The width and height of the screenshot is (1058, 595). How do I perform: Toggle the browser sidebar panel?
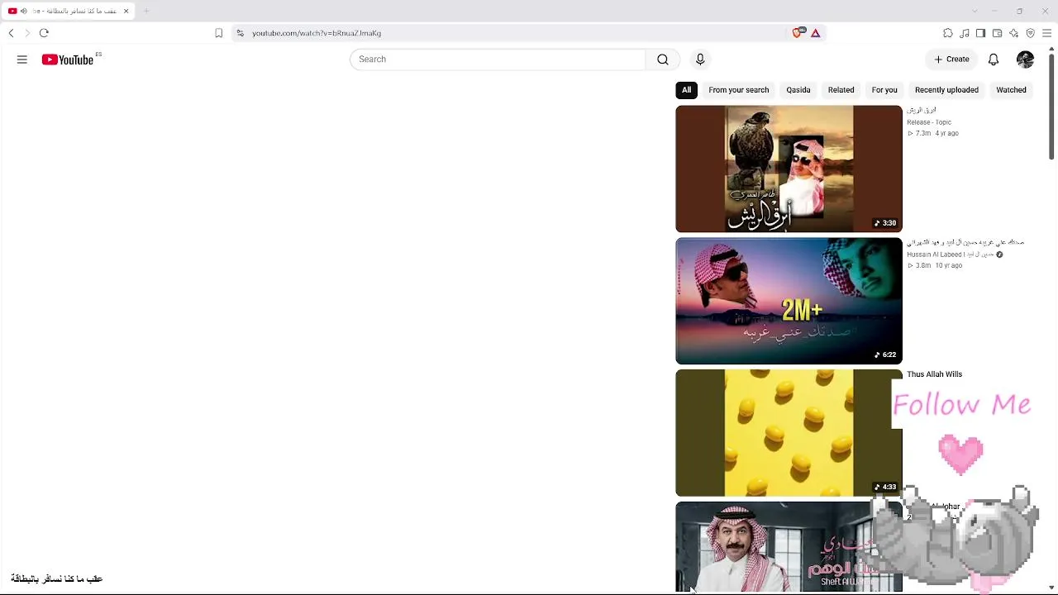980,33
